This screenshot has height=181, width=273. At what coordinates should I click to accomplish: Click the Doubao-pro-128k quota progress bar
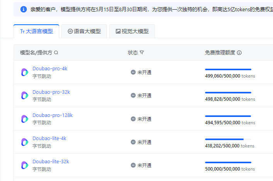228,116
